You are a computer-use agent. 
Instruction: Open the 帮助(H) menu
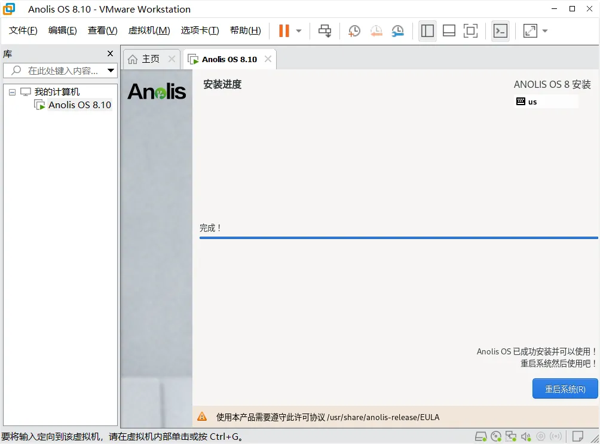click(x=246, y=30)
